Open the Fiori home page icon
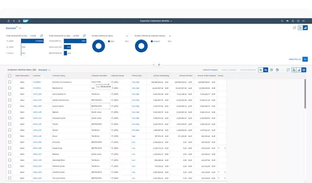 [x=19, y=21]
